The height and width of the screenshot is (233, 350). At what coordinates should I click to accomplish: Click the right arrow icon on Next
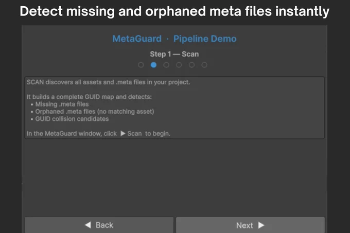click(x=261, y=225)
